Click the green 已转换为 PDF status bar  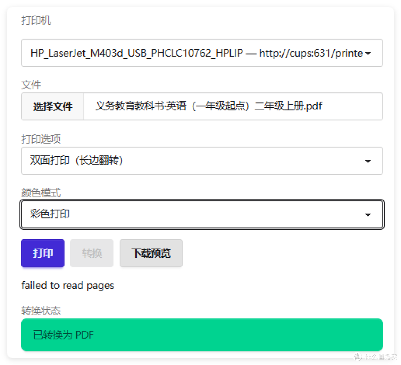202,335
